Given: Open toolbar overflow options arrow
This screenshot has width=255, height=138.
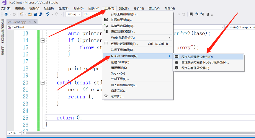Looking at the screenshot, I should tap(212, 15).
